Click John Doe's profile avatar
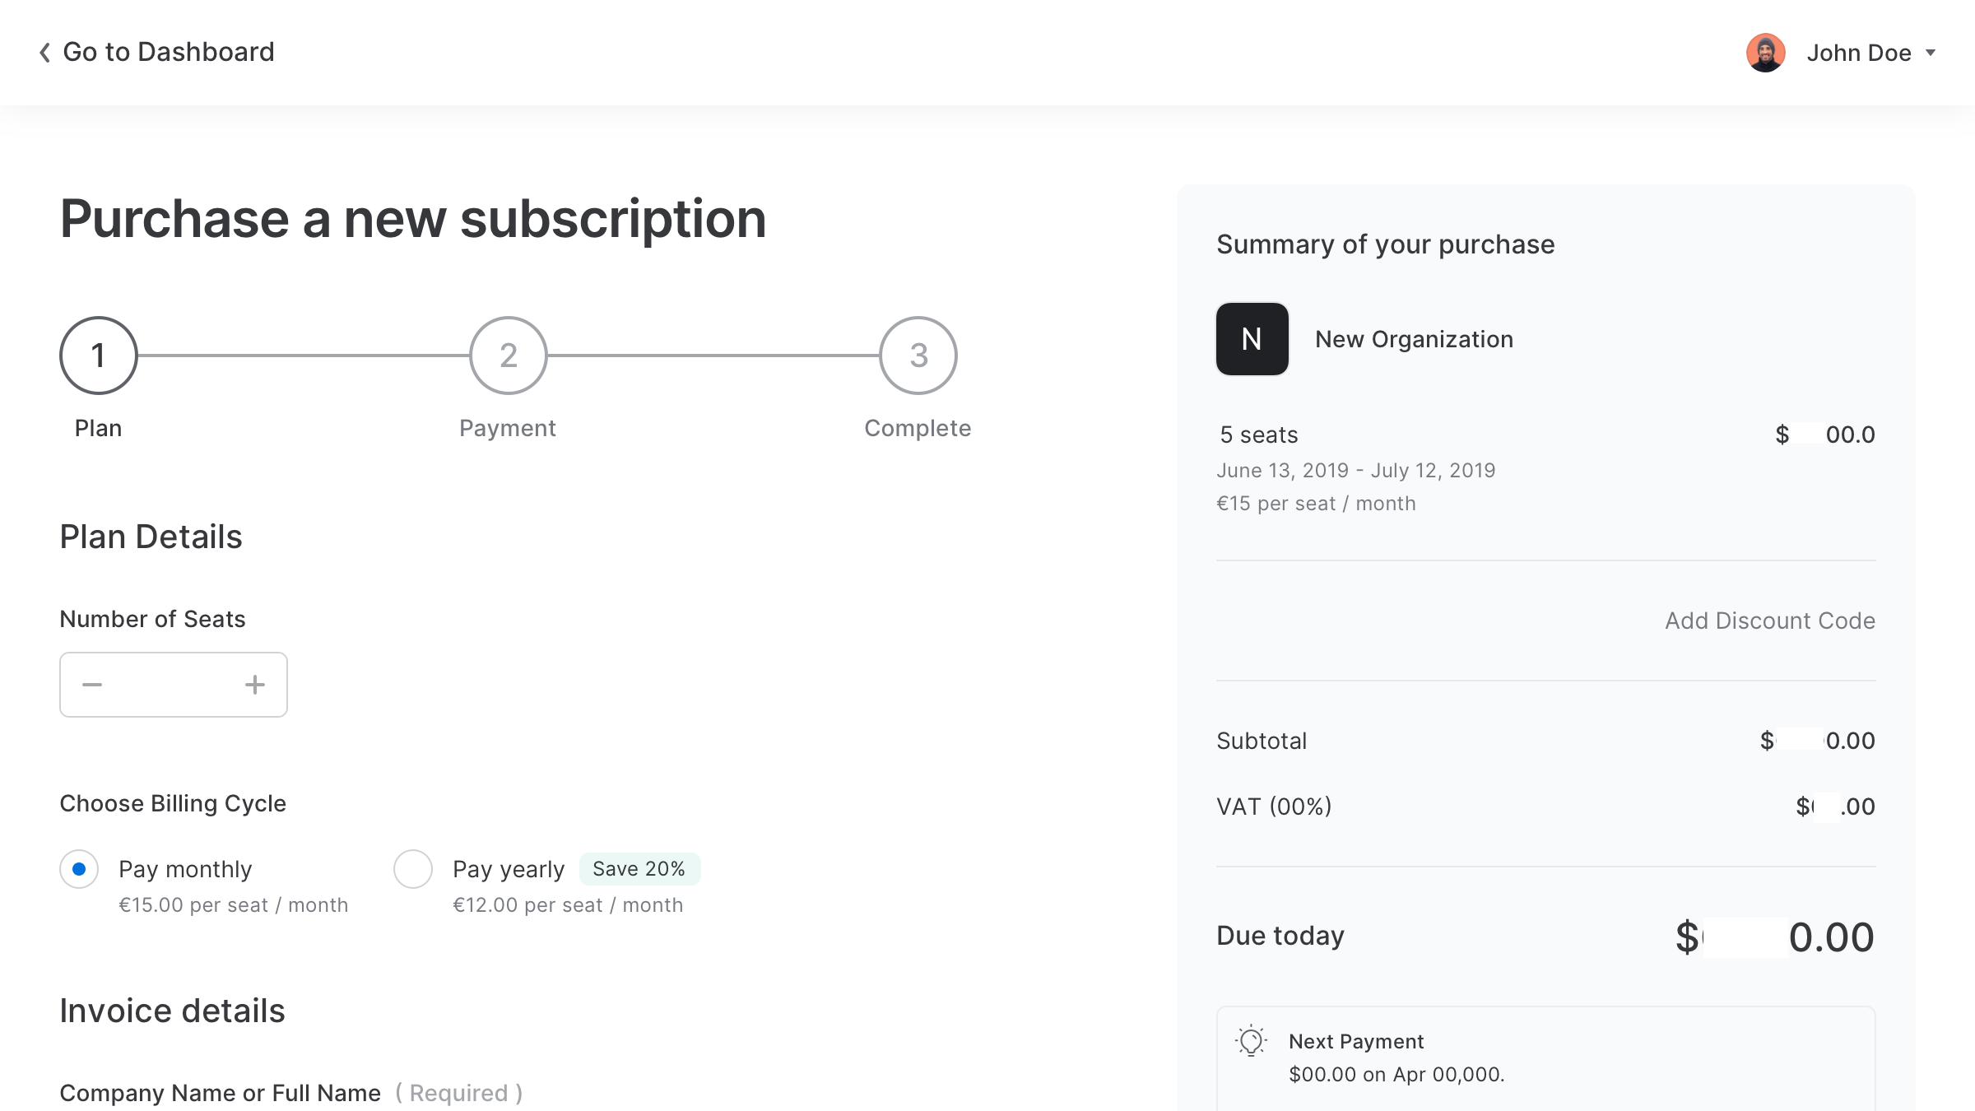This screenshot has width=1975, height=1111. click(1765, 53)
